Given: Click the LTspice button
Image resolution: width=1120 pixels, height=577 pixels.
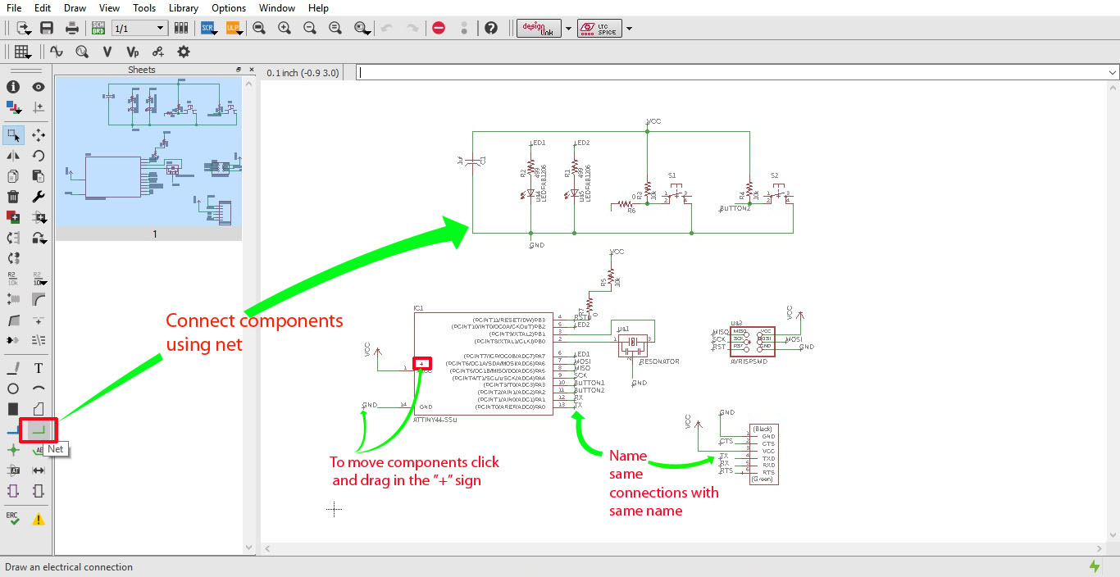Looking at the screenshot, I should coord(600,29).
